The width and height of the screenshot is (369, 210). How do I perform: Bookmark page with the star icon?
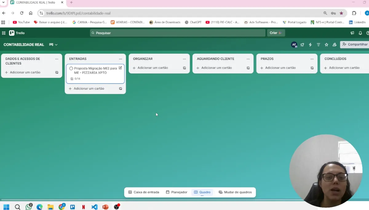click(341, 13)
